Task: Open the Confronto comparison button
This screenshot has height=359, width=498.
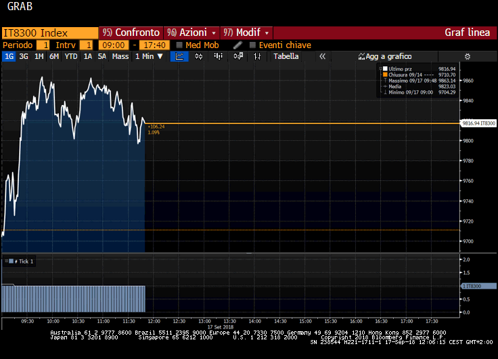Action: pos(131,33)
